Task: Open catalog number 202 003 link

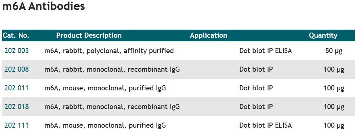Action: point(17,51)
